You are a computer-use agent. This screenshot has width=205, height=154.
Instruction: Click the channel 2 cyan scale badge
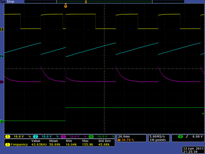click(x=36, y=137)
